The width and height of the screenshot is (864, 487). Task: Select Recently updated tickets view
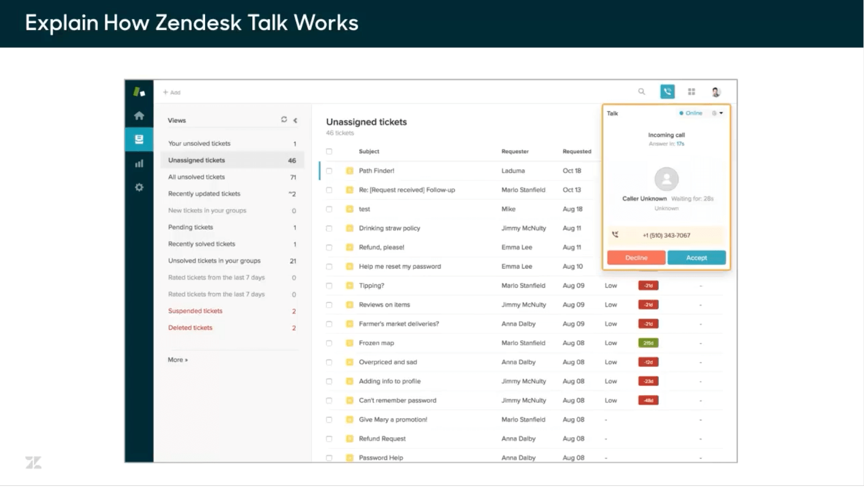coord(232,194)
